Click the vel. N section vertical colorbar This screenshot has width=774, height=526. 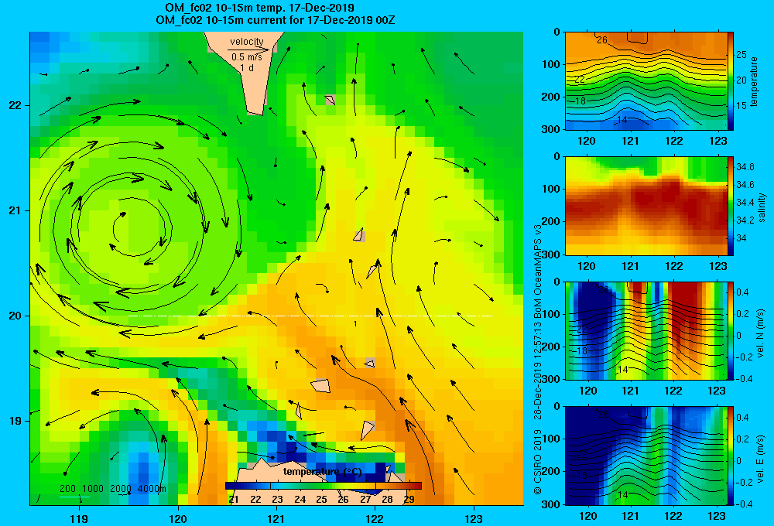(731, 330)
